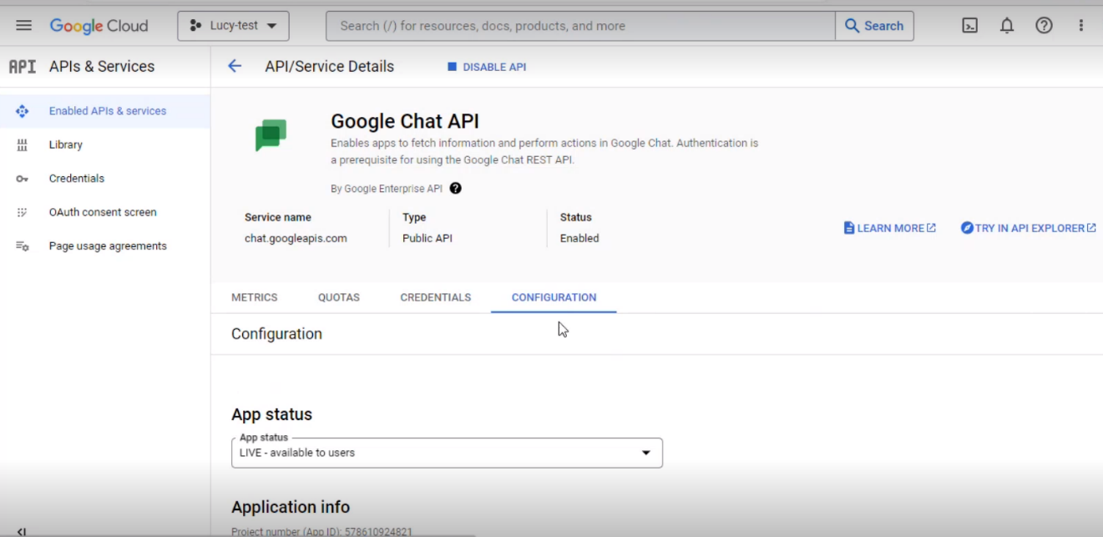The height and width of the screenshot is (537, 1103).
Task: Click the Credentials key icon
Action: coord(23,179)
